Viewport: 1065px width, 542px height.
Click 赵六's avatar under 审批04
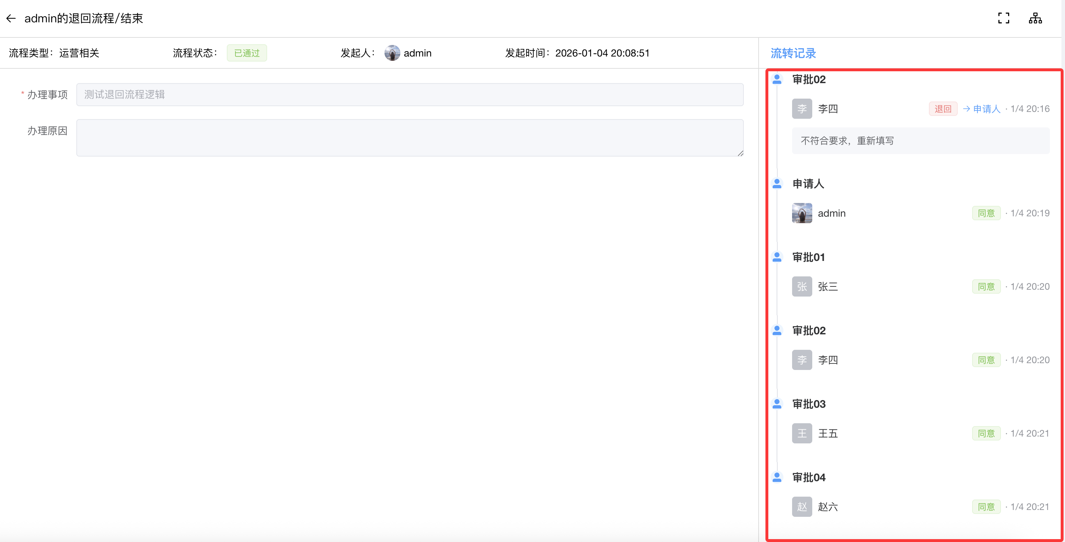pyautogui.click(x=802, y=507)
